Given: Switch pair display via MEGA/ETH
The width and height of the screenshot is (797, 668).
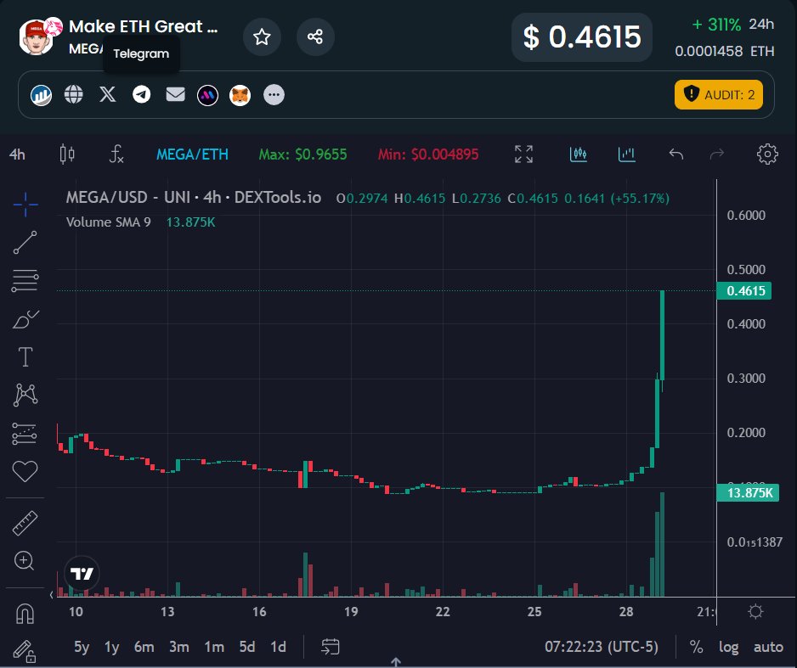Looking at the screenshot, I should click(192, 154).
